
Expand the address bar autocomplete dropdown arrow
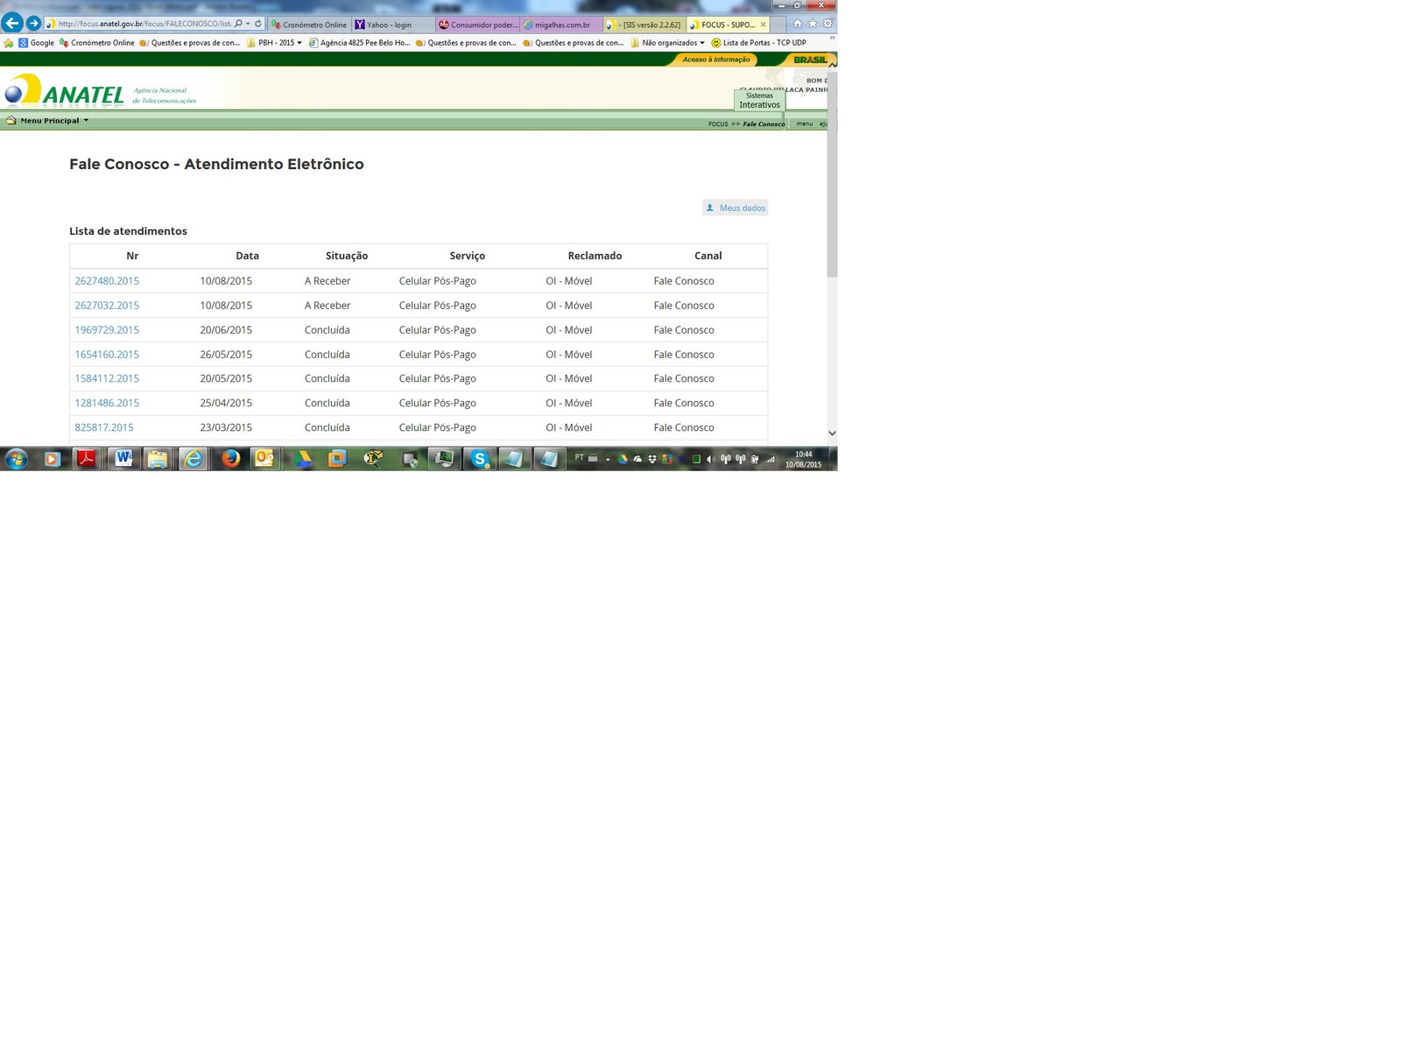tap(249, 24)
